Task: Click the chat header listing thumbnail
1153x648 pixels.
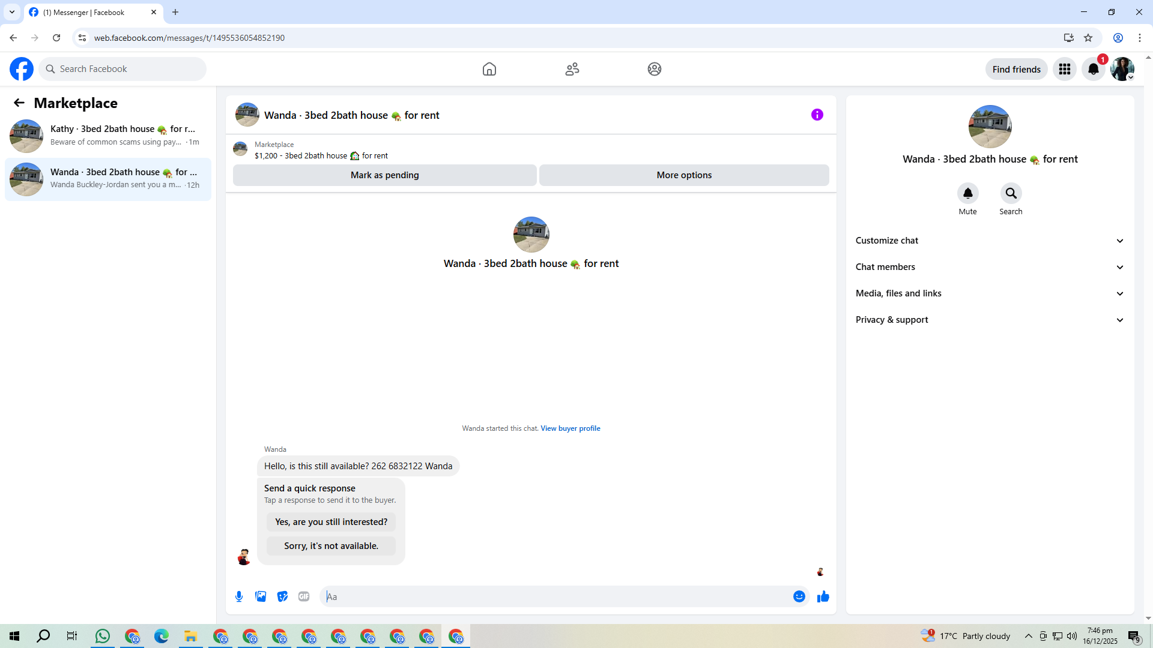Action: click(x=247, y=115)
